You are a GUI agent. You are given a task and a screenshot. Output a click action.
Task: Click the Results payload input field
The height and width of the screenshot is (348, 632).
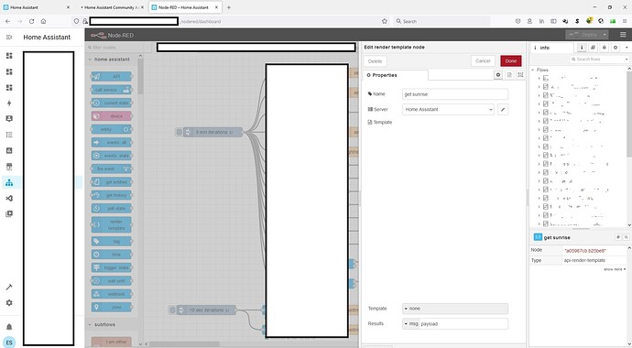tap(463, 324)
